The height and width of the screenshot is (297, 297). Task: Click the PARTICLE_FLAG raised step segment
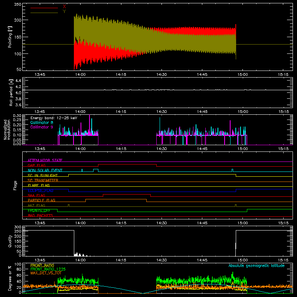[x=116, y=199]
